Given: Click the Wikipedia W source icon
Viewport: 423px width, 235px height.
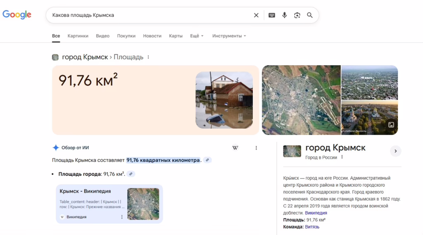Looking at the screenshot, I should [x=235, y=148].
